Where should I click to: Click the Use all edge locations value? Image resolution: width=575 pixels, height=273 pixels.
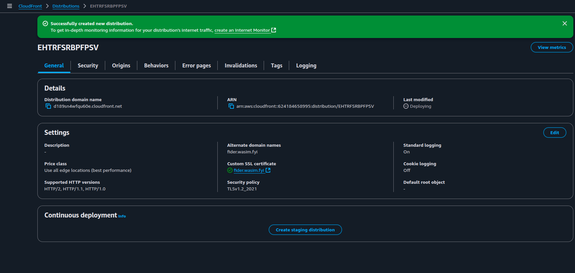(x=88, y=170)
